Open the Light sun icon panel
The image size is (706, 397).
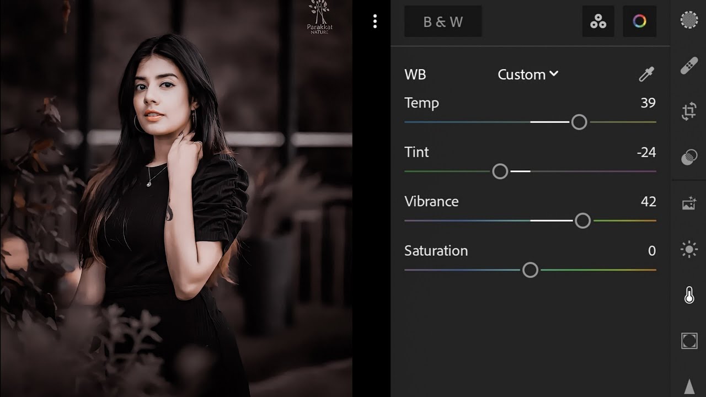(x=689, y=250)
